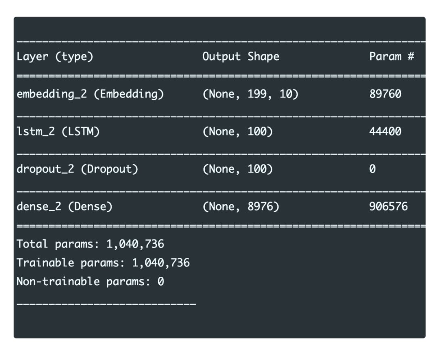Click the 'Total params: 1,040,736' line
This screenshot has width=436, height=353.
90,244
